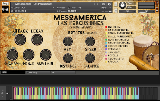The image size is (160, 101).
Task: Expand the instrument name dropdown
Action: tap(13, 4)
